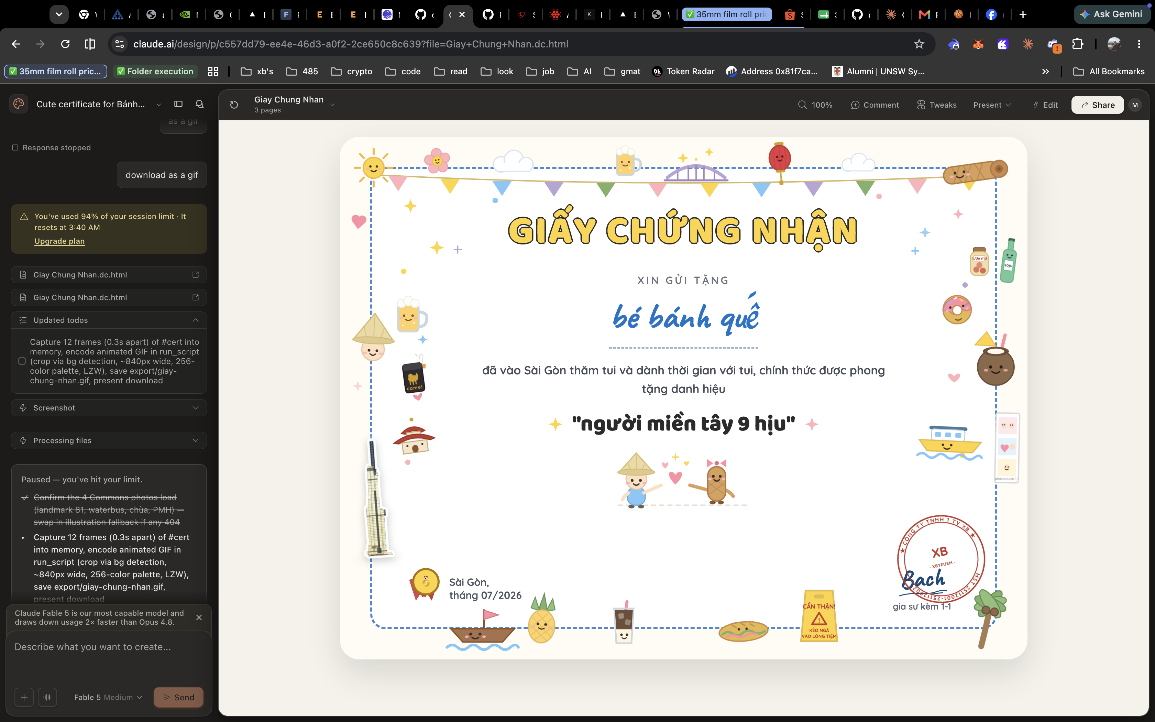Expand the Screenshot step

pos(109,408)
